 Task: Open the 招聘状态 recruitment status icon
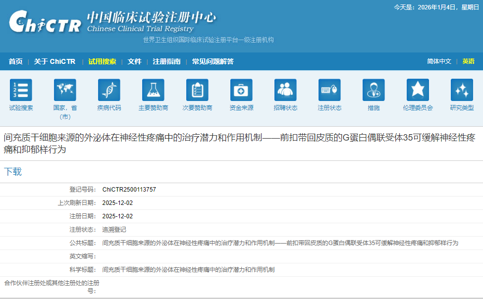coord(285,91)
